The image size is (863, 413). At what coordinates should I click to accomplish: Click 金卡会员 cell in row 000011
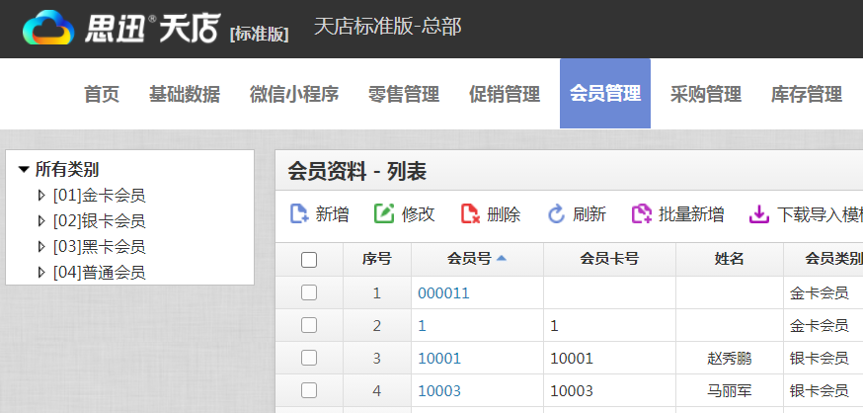click(819, 293)
